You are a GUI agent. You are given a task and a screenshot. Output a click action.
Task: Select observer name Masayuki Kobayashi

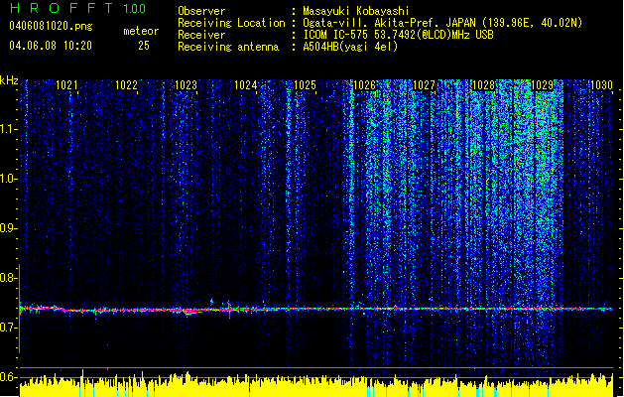tap(356, 11)
